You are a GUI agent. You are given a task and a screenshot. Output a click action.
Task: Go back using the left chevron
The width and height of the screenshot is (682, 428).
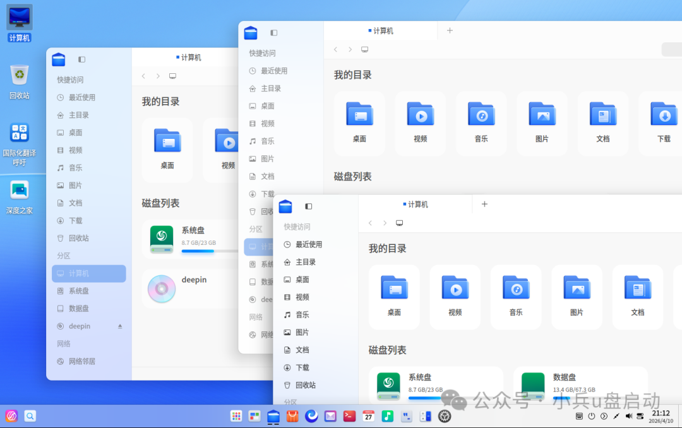[370, 222]
